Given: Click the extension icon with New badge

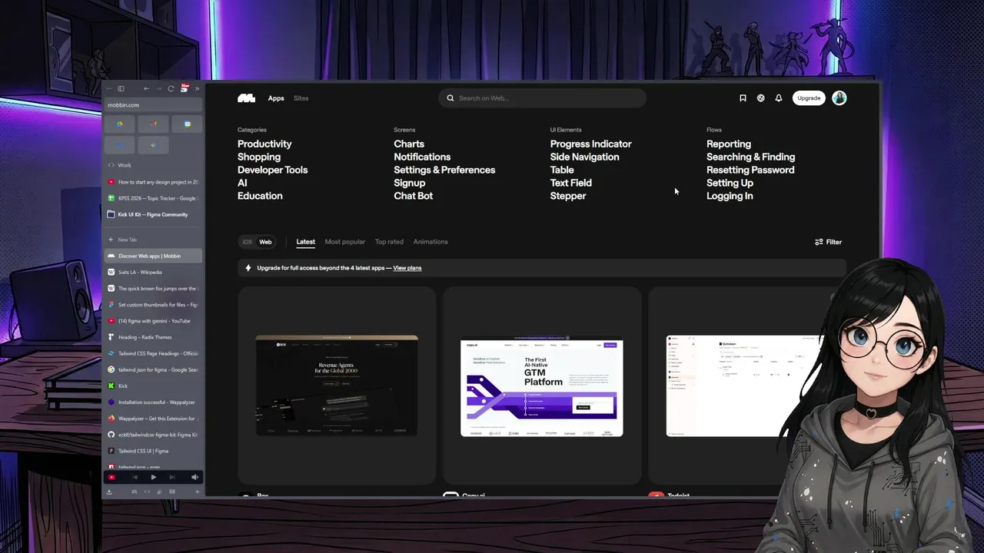Looking at the screenshot, I should tap(184, 88).
